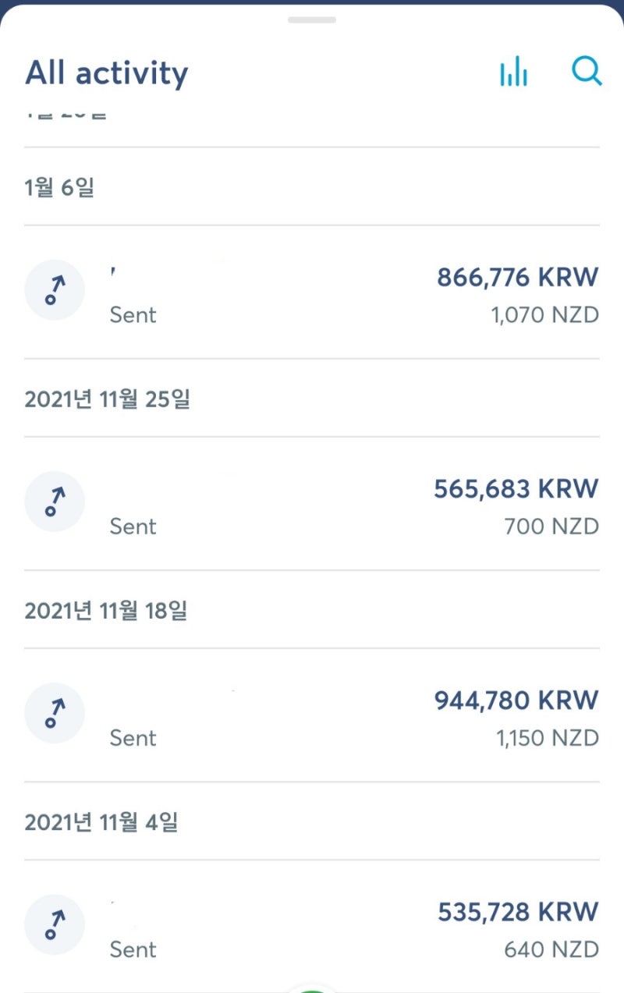Image resolution: width=624 pixels, height=993 pixels.
Task: Click the sent arrow icon for 944,780 KRW
Action: [x=55, y=713]
